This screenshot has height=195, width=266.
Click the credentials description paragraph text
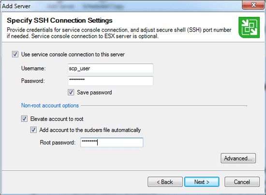pyautogui.click(x=119, y=33)
